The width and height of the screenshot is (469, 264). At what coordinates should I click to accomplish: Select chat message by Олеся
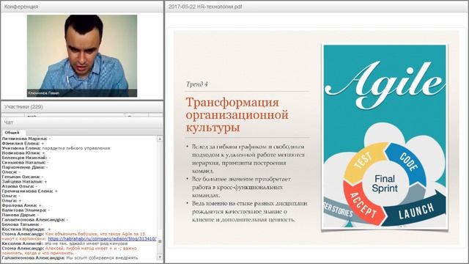pos(12,172)
